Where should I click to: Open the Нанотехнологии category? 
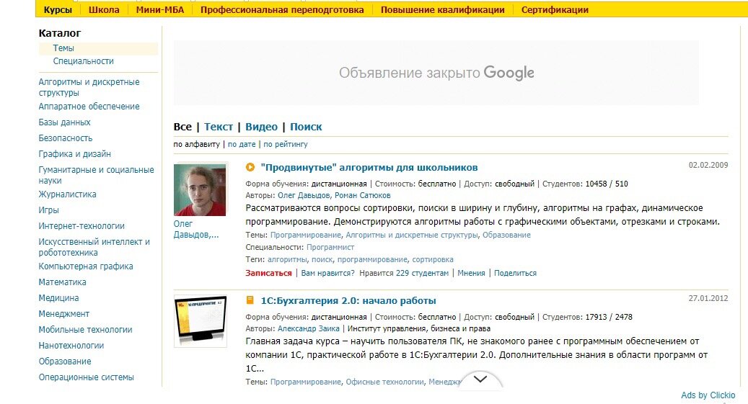coord(71,346)
